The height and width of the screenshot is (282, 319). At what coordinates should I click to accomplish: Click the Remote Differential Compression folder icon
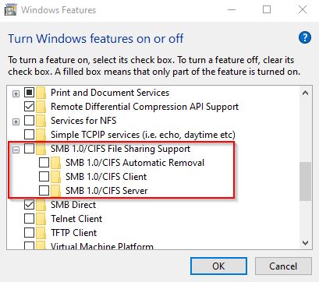coord(41,107)
